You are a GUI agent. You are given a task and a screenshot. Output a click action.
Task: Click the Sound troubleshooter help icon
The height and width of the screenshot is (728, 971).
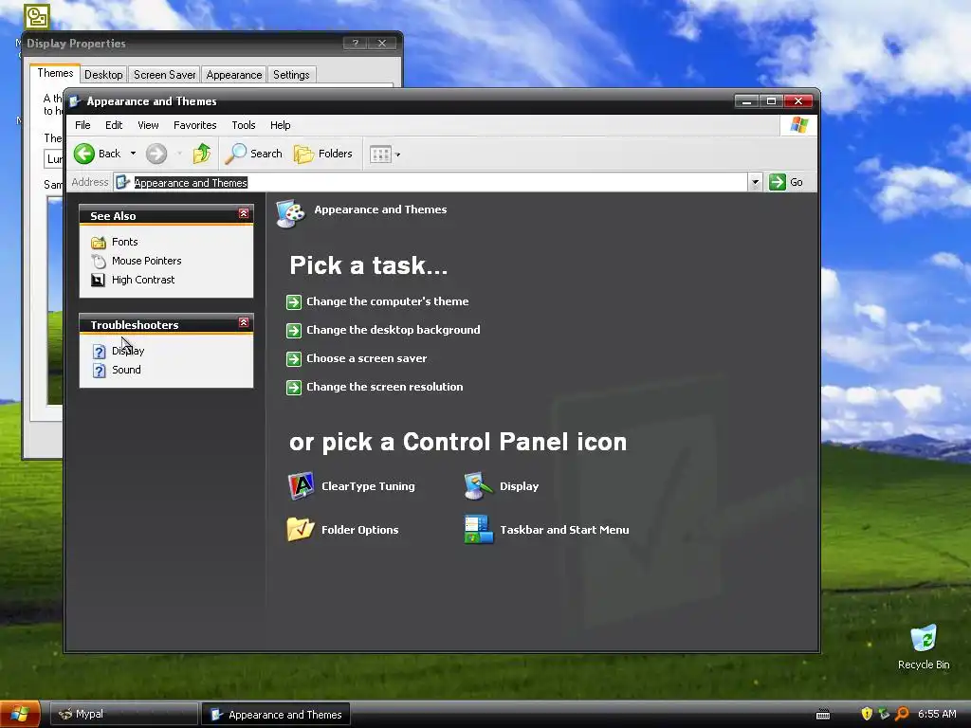[99, 371]
